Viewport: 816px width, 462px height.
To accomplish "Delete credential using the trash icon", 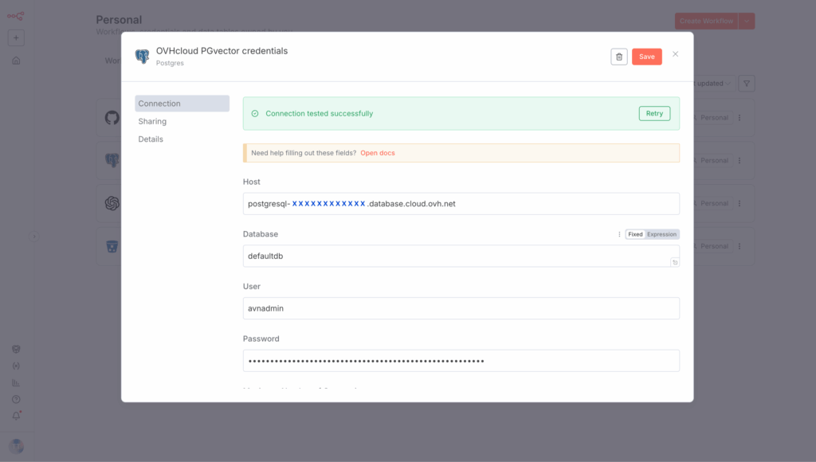I will [x=619, y=57].
